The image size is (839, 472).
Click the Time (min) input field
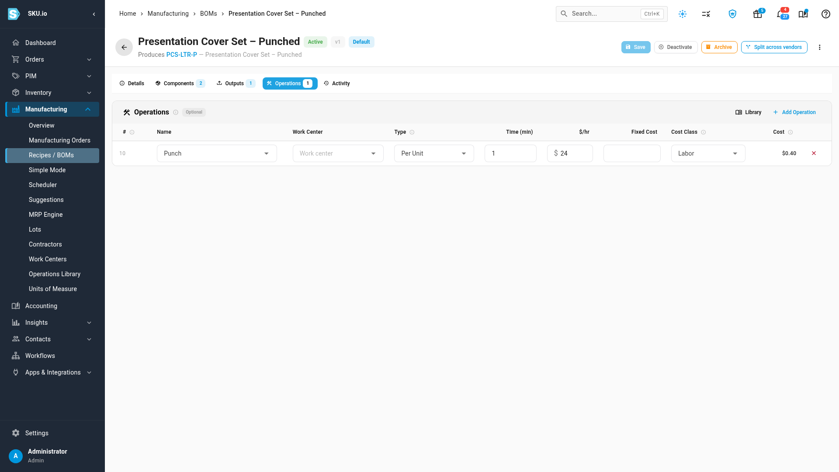pos(510,153)
